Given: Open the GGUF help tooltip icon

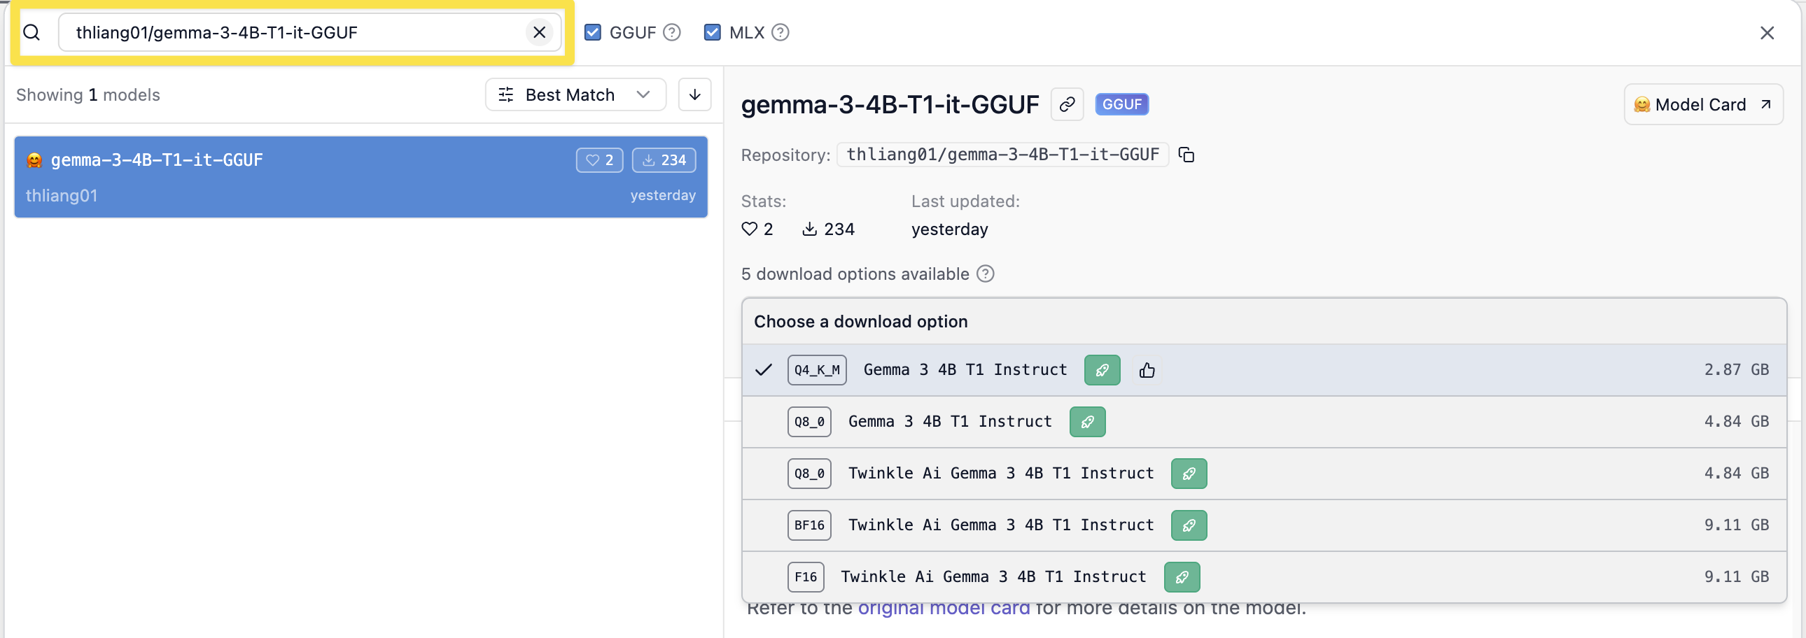Looking at the screenshot, I should (x=671, y=32).
